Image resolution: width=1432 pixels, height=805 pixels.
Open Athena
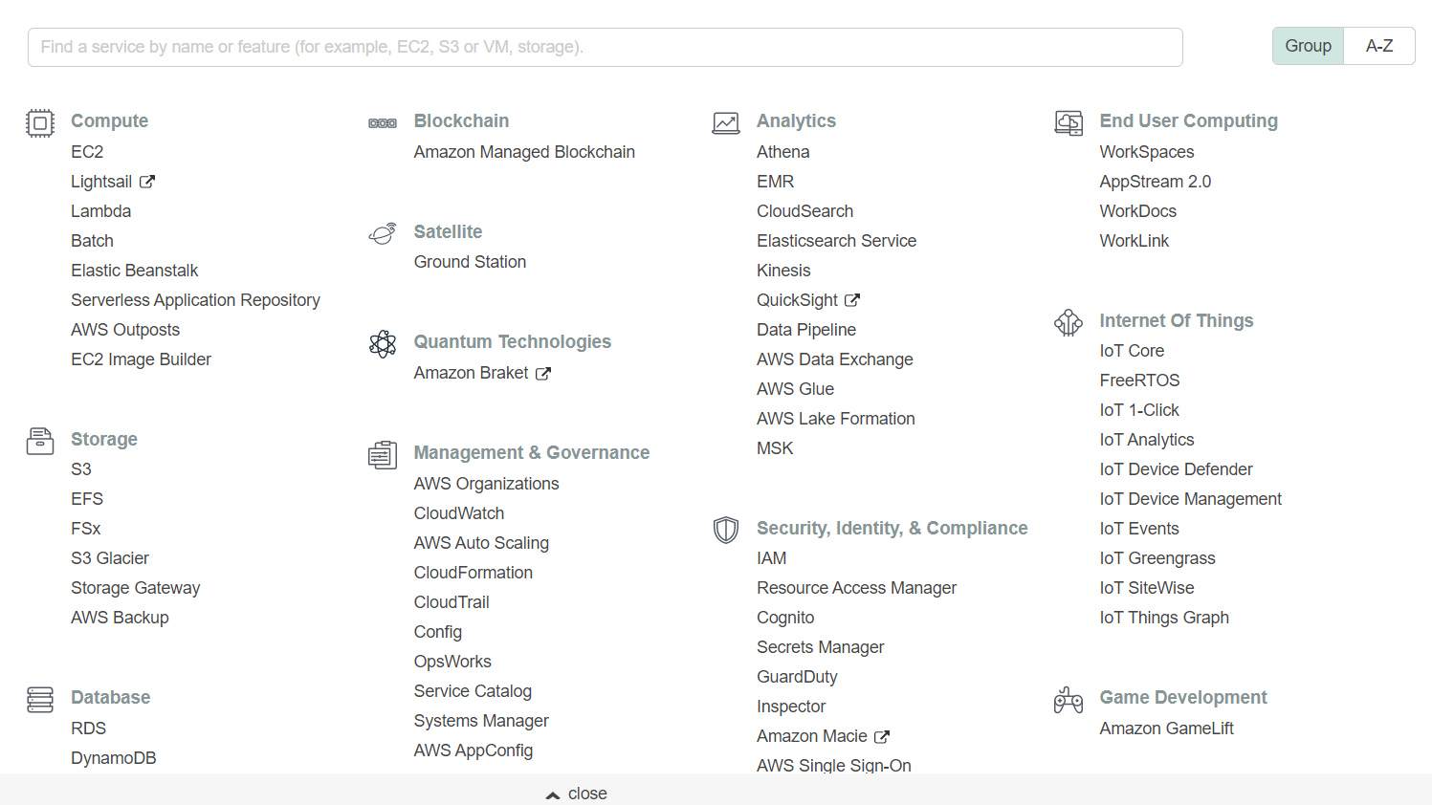pyautogui.click(x=782, y=152)
